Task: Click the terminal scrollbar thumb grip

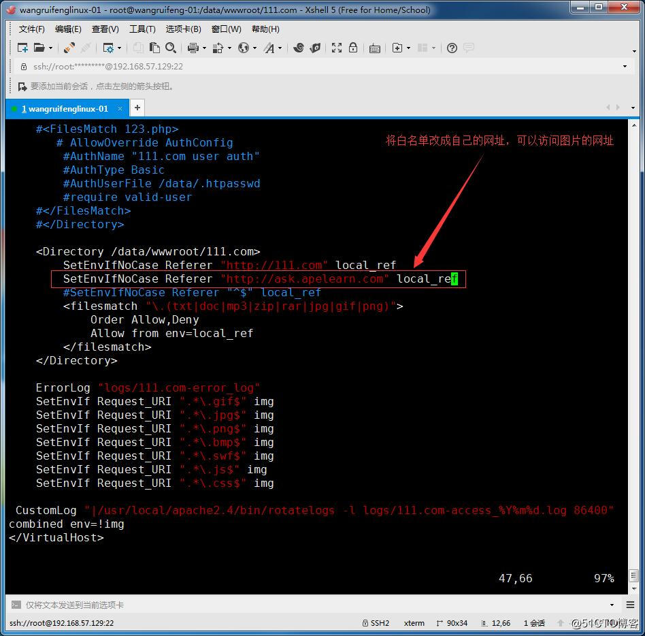Action: pyautogui.click(x=634, y=575)
